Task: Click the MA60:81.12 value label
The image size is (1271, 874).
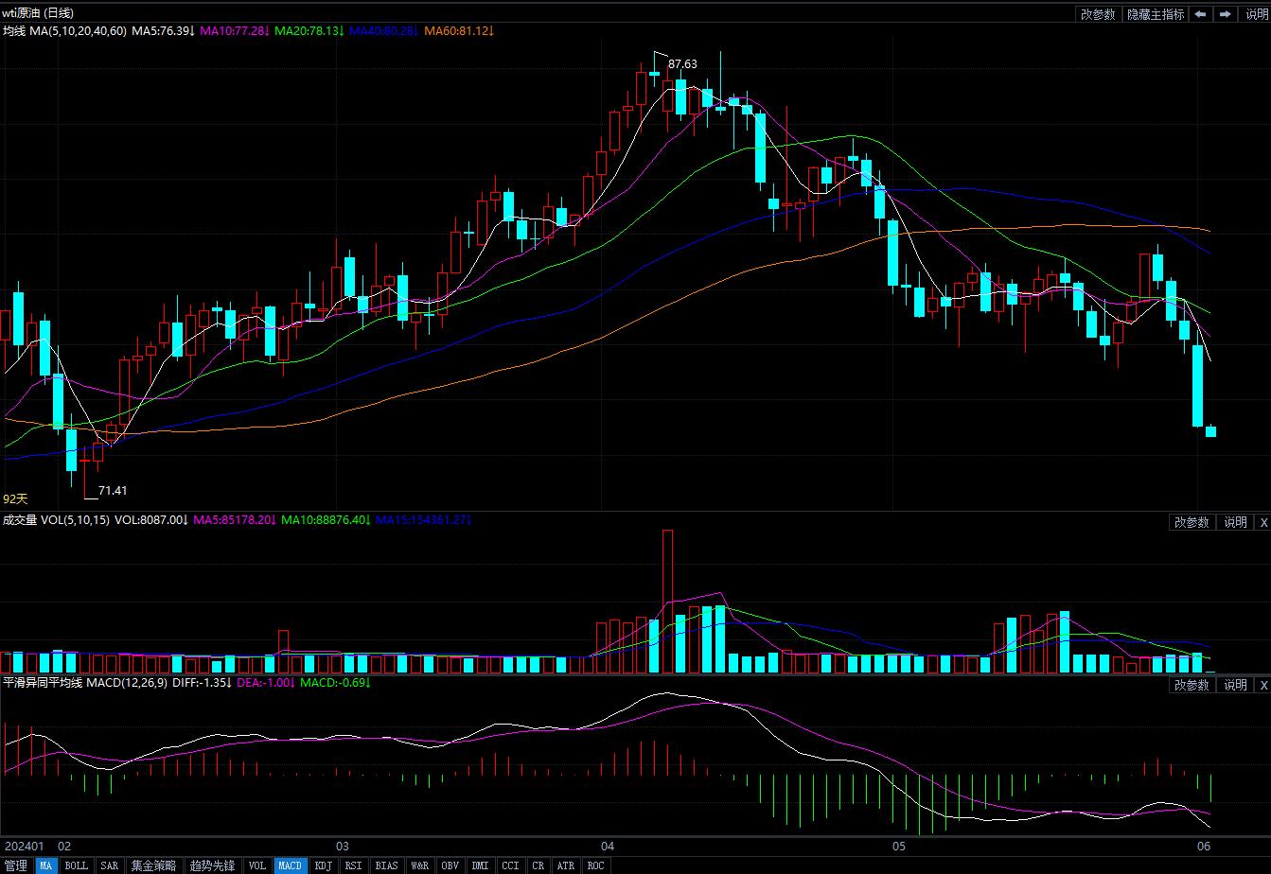Action: pyautogui.click(x=459, y=31)
